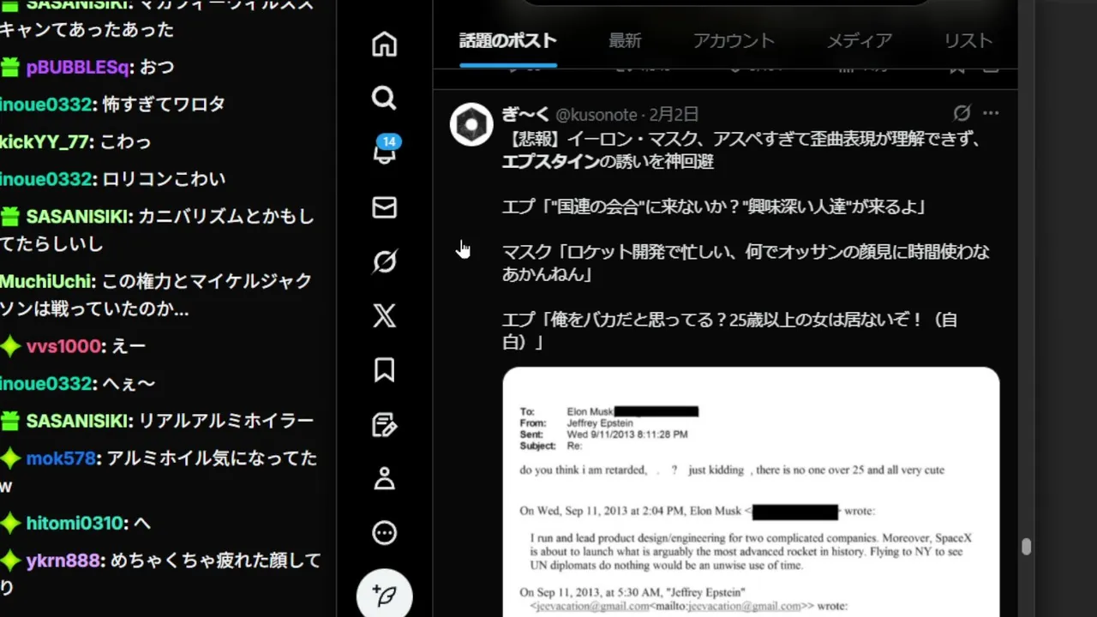Open handle @kusonote link
1097x617 pixels.
[596, 115]
